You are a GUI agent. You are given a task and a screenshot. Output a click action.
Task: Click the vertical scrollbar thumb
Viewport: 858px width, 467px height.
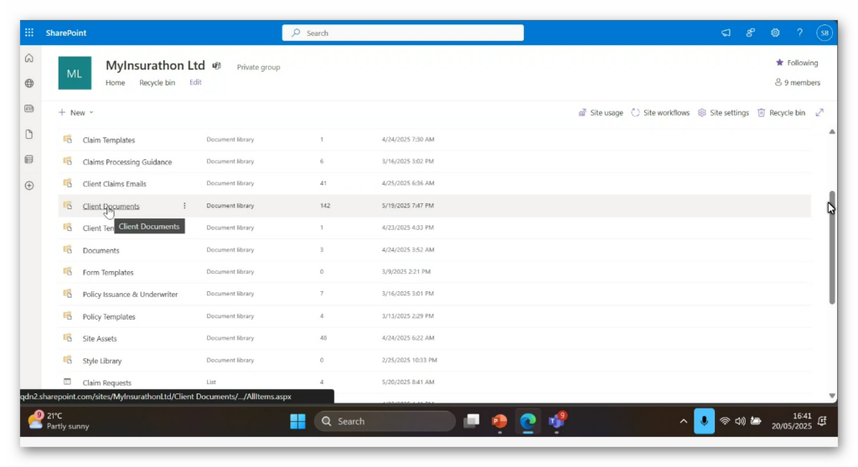(x=832, y=247)
